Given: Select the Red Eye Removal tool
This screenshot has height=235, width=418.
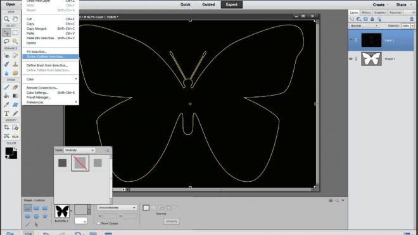Looking at the screenshot, I should (x=6, y=56).
